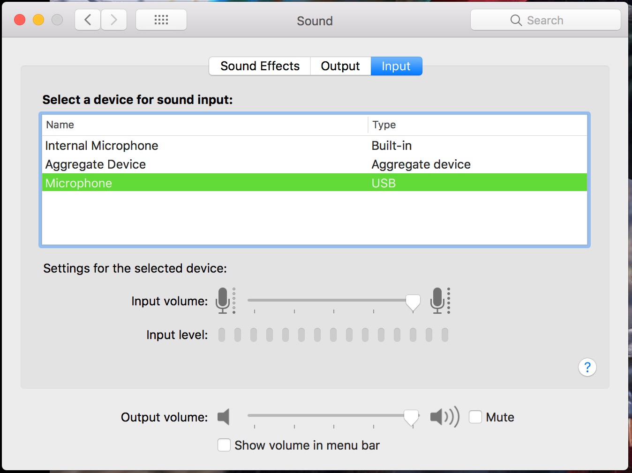632x473 pixels.
Task: Click the back navigation arrow
Action: [x=87, y=20]
